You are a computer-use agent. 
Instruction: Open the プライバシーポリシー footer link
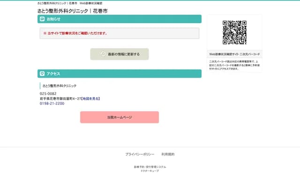pyautogui.click(x=140, y=154)
